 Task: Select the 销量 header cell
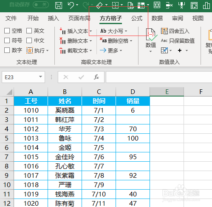click(133, 101)
